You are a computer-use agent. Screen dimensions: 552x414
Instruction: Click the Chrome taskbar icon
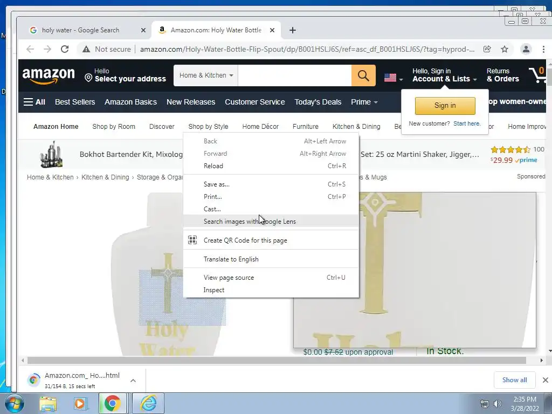click(x=112, y=403)
